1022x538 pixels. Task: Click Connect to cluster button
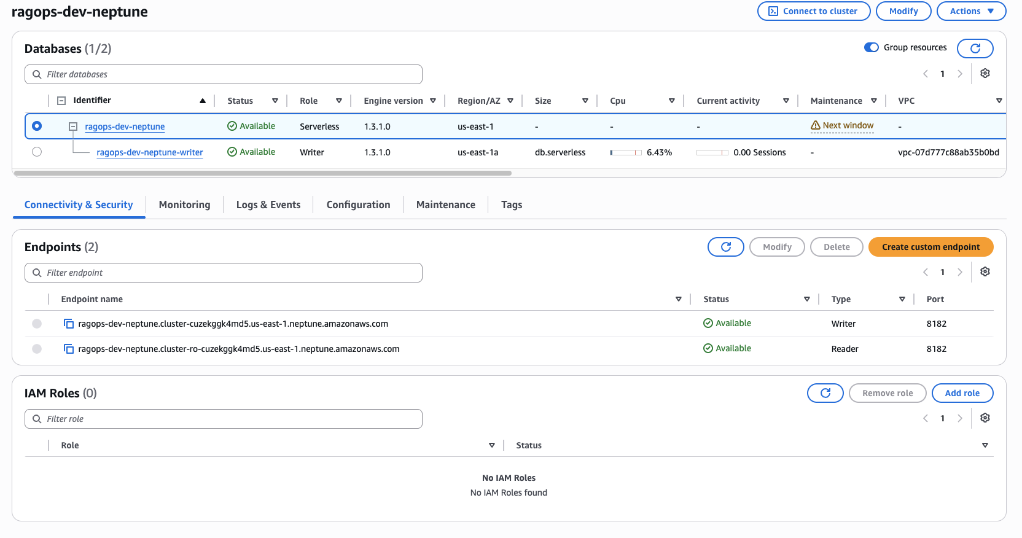click(814, 11)
